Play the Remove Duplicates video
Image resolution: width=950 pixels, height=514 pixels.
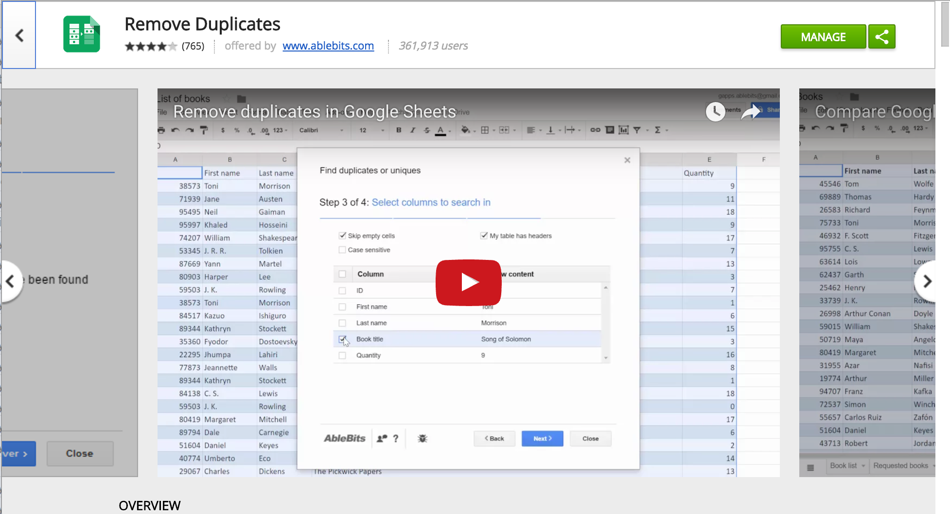pos(468,283)
